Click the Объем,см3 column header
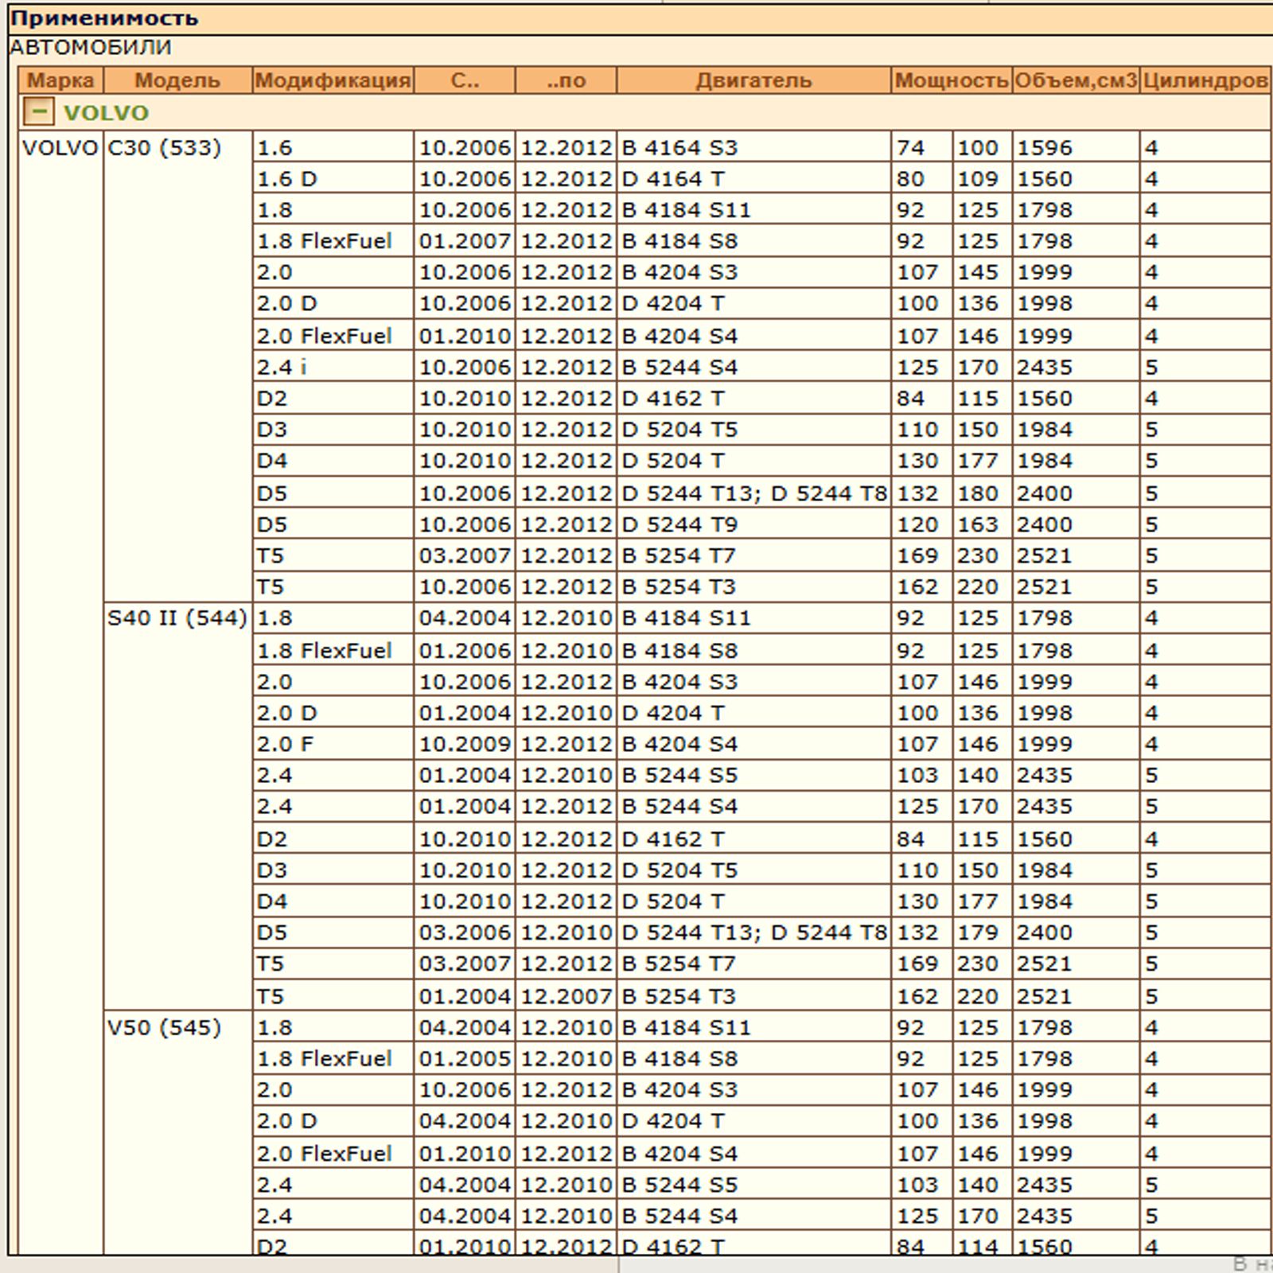 click(x=1076, y=80)
